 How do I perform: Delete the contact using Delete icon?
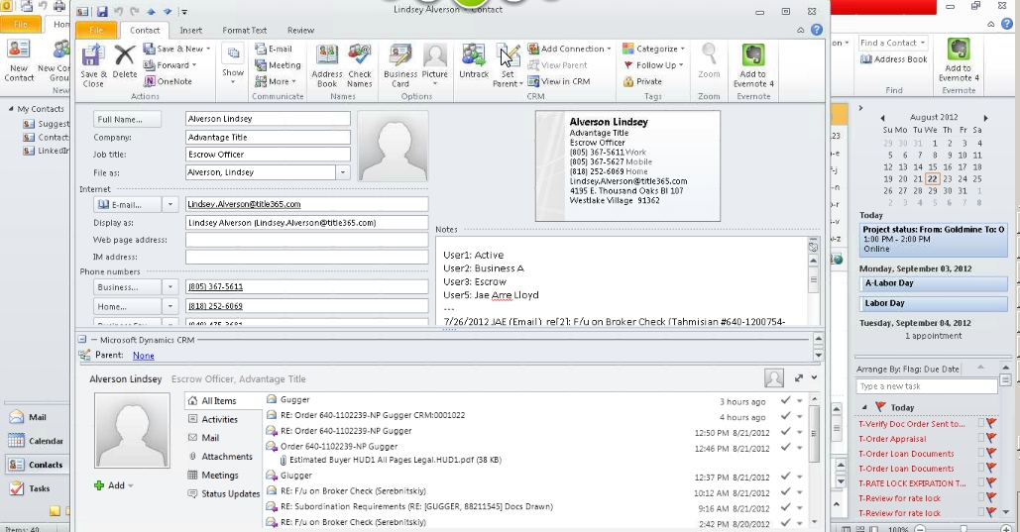[x=125, y=61]
